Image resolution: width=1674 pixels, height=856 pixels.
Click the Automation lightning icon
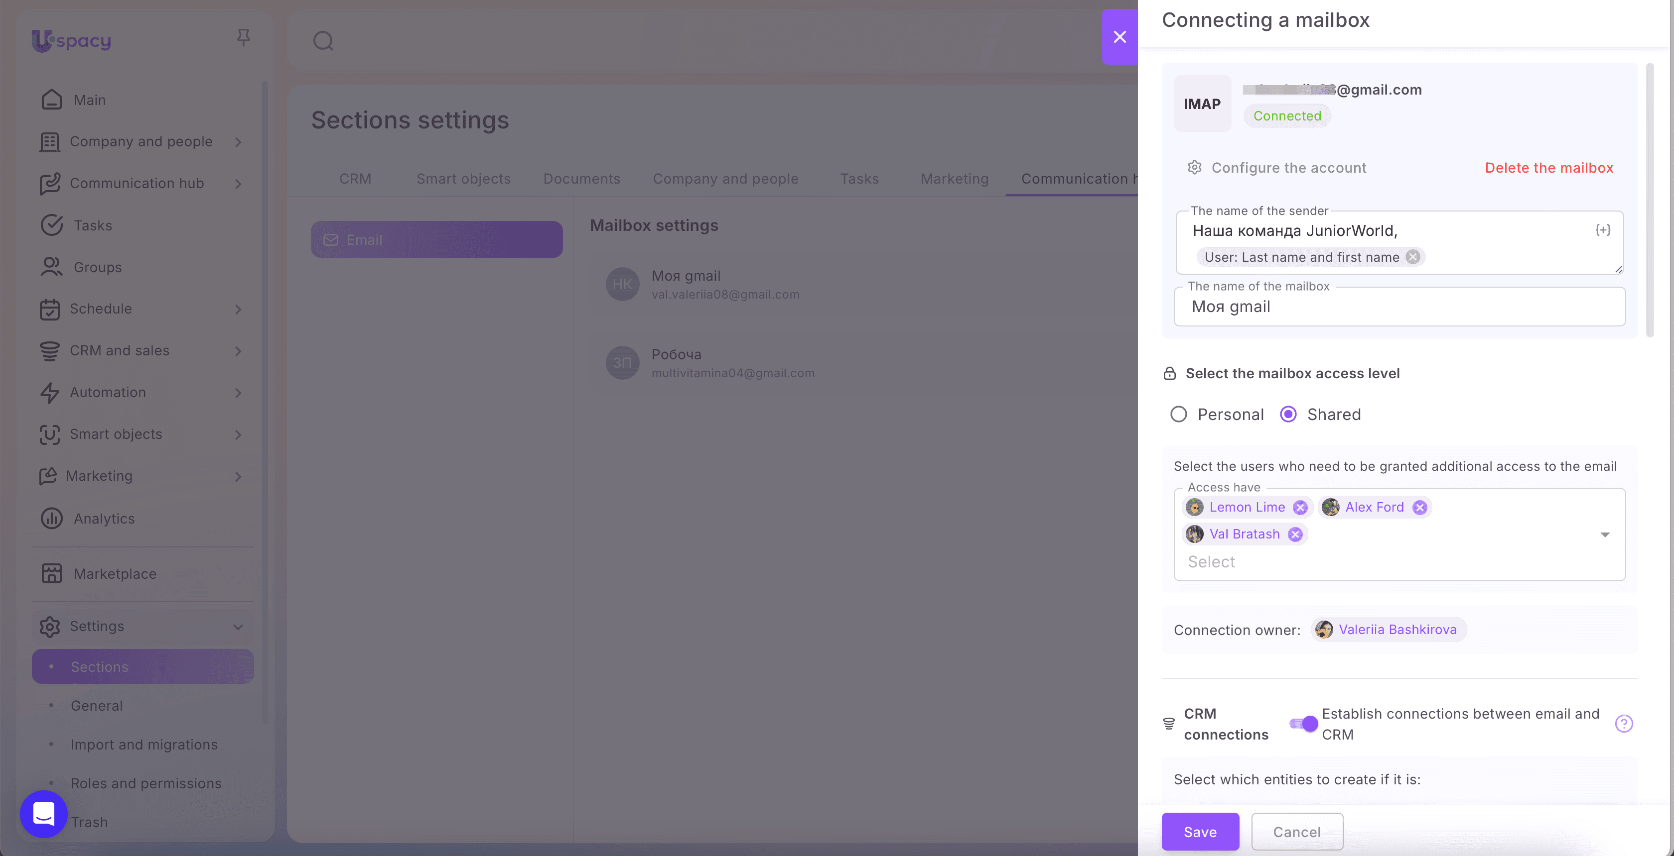pos(50,393)
